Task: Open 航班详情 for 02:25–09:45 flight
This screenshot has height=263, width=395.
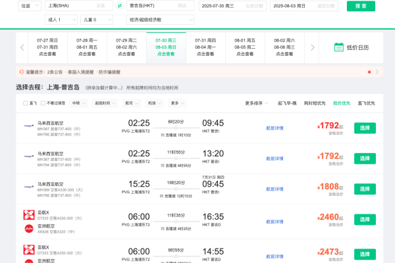Action: tap(275, 128)
